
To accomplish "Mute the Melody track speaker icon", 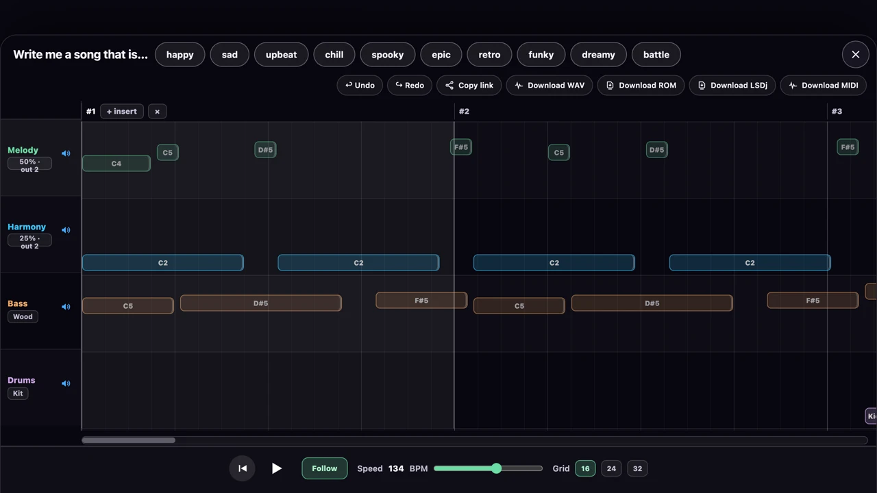I will click(66, 153).
